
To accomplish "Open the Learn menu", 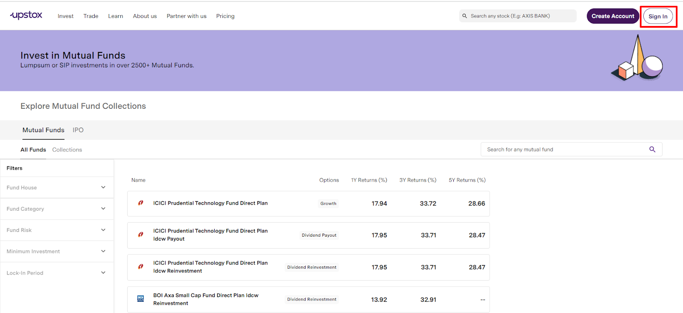I will pos(115,16).
